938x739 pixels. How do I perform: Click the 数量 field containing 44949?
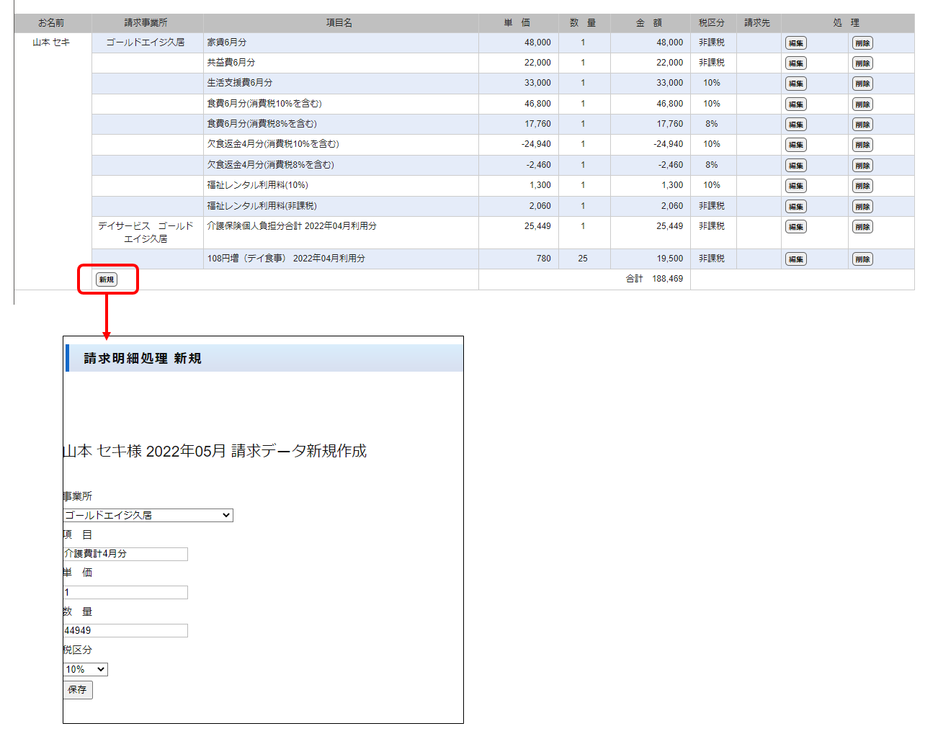click(x=125, y=631)
